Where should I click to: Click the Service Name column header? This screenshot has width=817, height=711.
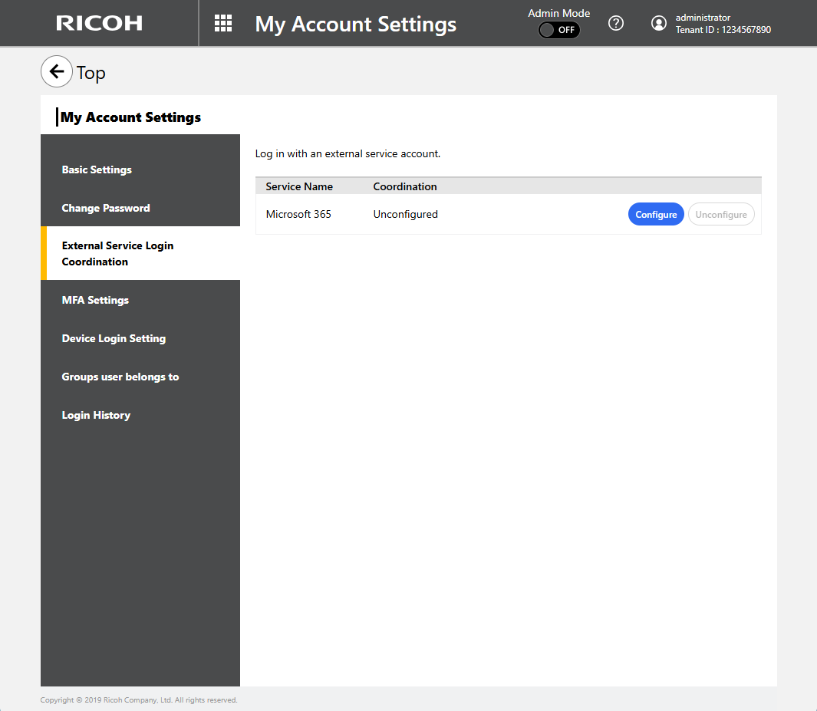click(x=299, y=186)
